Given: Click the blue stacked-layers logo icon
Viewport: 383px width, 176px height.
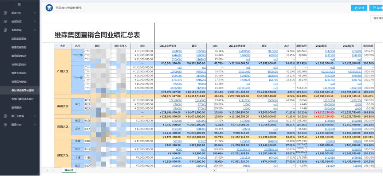Looking at the screenshot, I should [x=49, y=8].
